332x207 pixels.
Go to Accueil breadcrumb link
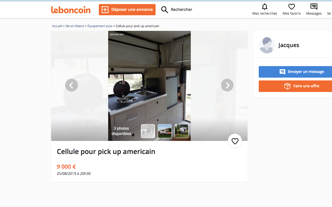pos(57,26)
